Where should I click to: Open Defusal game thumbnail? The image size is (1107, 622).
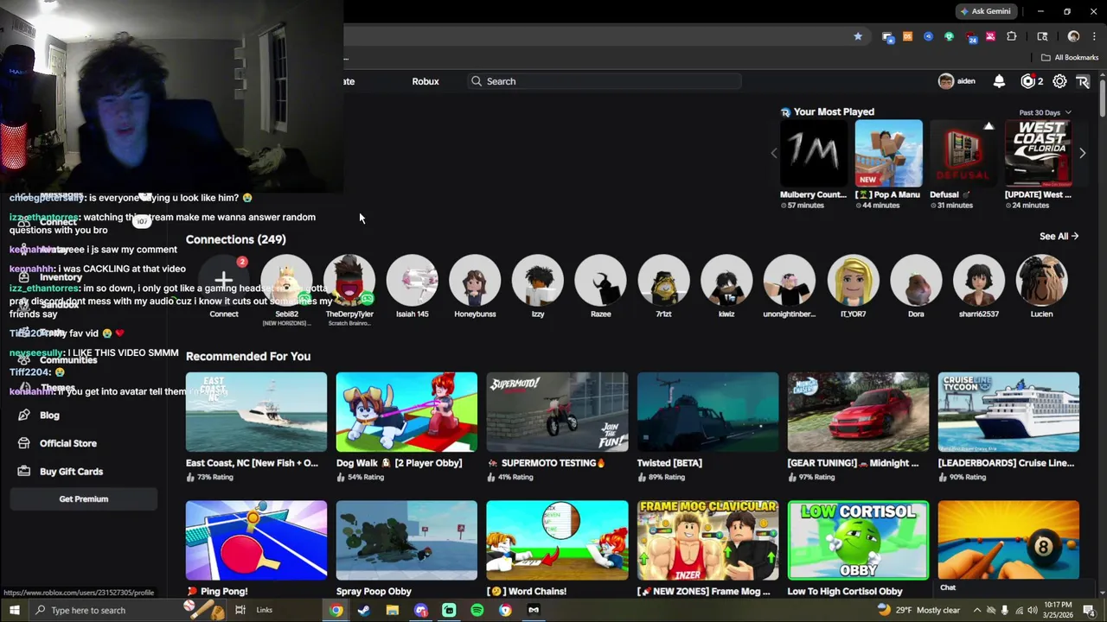click(x=963, y=154)
